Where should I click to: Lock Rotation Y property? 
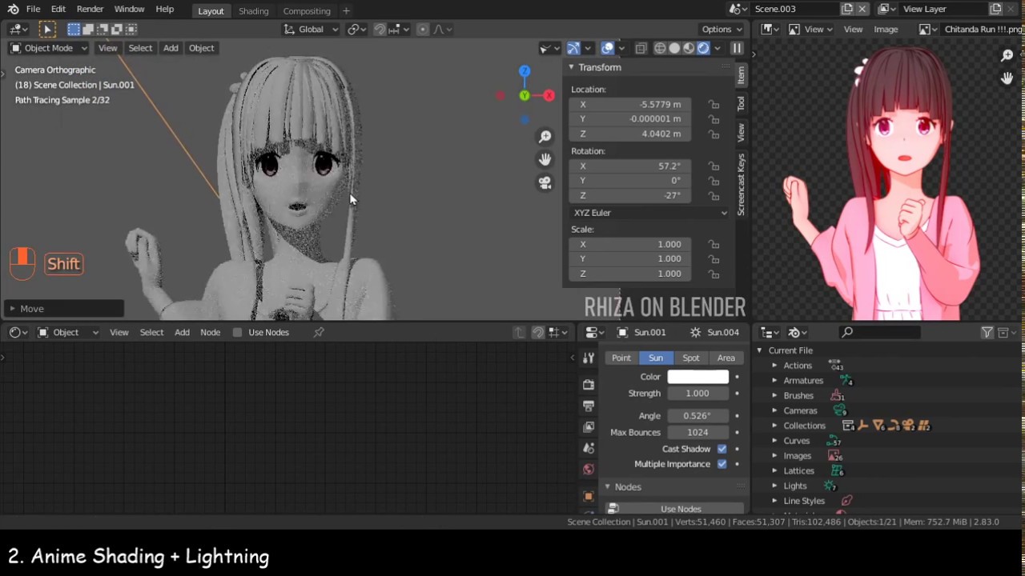[713, 181]
